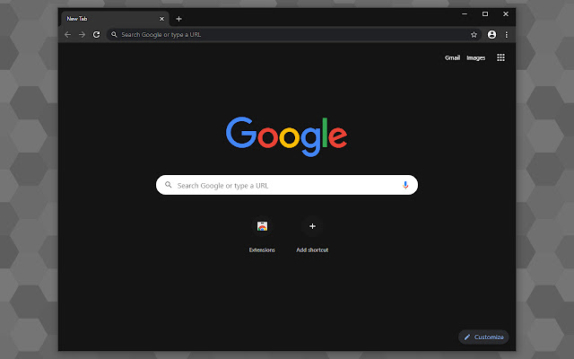Close the New Tab tab
574x359 pixels.
[161, 19]
